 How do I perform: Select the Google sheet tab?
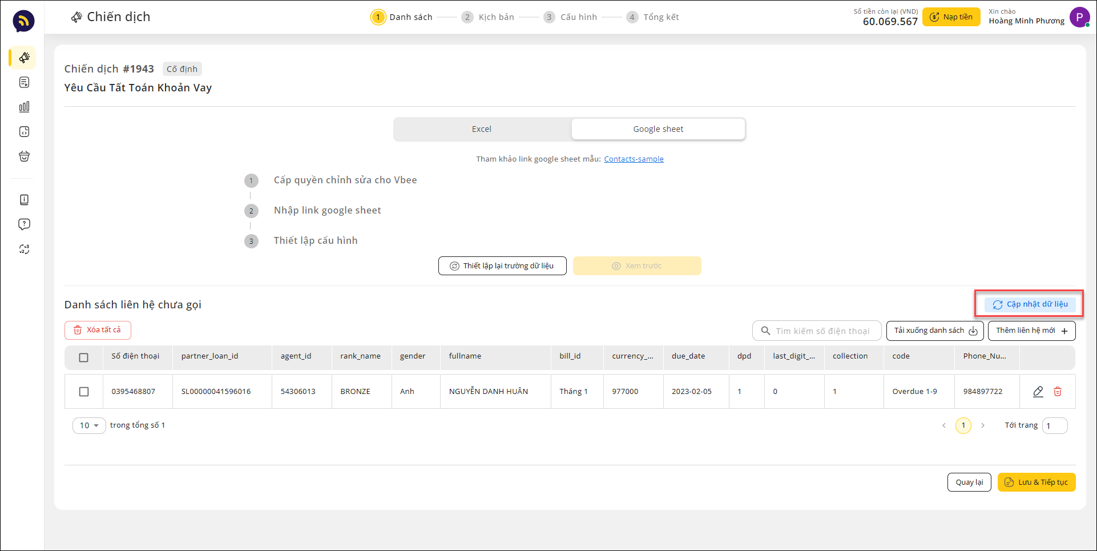658,129
